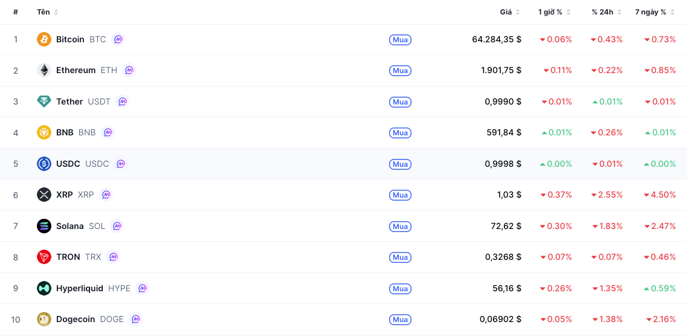This screenshot has width=687, height=336.
Task: Click the Mua button for Bitcoin
Action: tap(400, 40)
